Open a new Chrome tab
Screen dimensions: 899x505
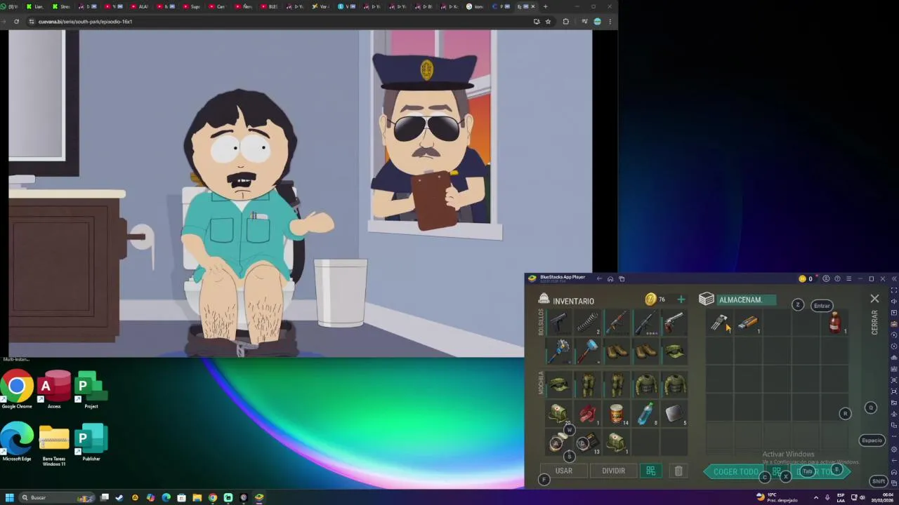coord(545,6)
